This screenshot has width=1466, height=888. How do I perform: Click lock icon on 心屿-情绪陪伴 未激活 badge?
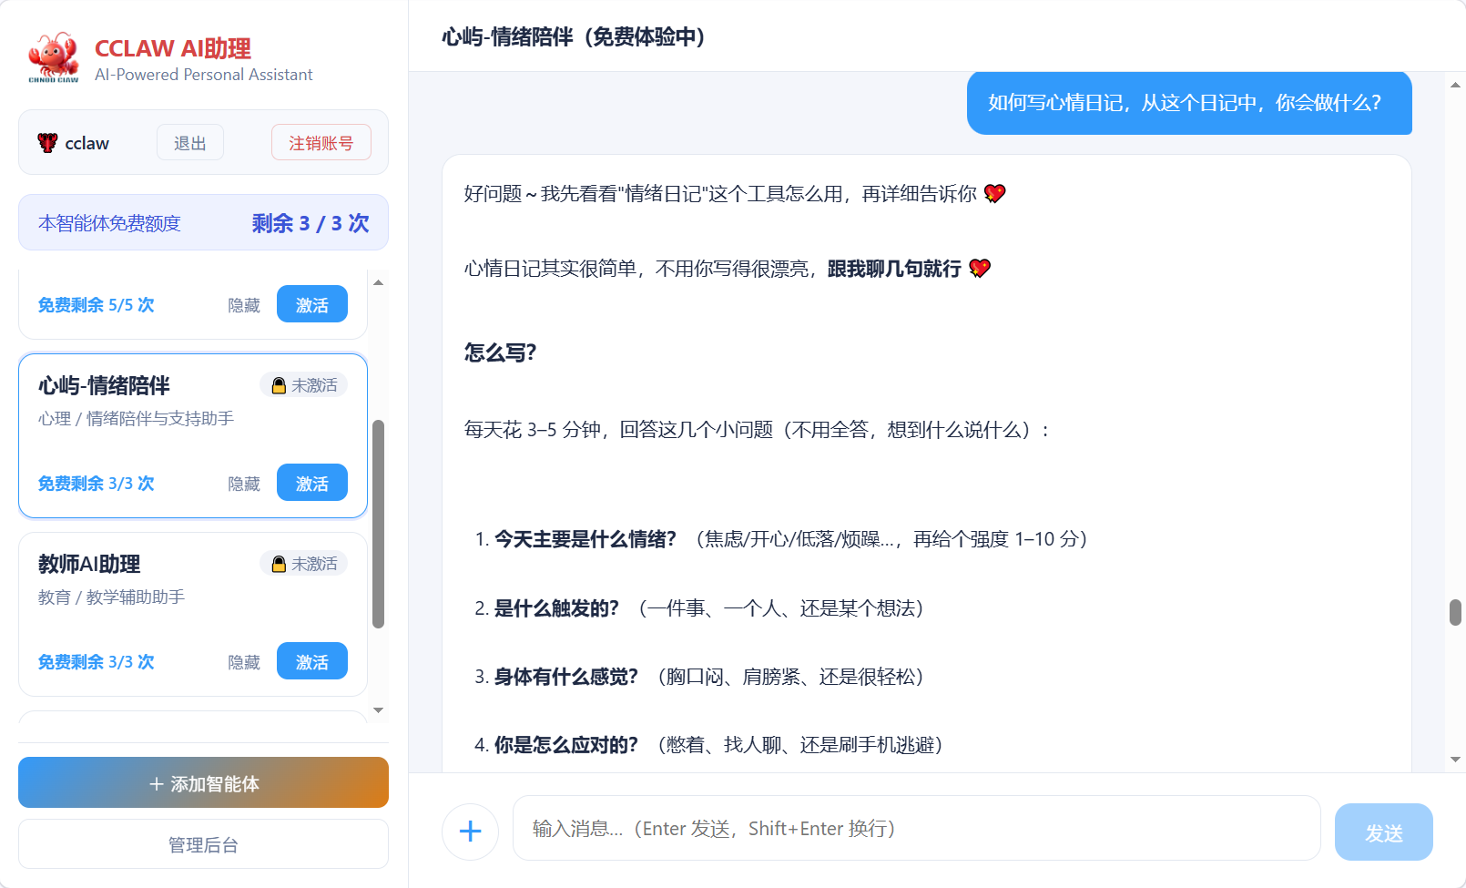point(279,386)
